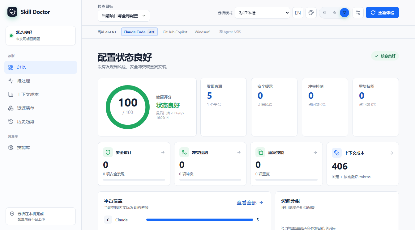Image resolution: width=415 pixels, height=230 pixels.
Task: Click the 重复技能 summary card at top
Action: pyautogui.click(x=376, y=107)
